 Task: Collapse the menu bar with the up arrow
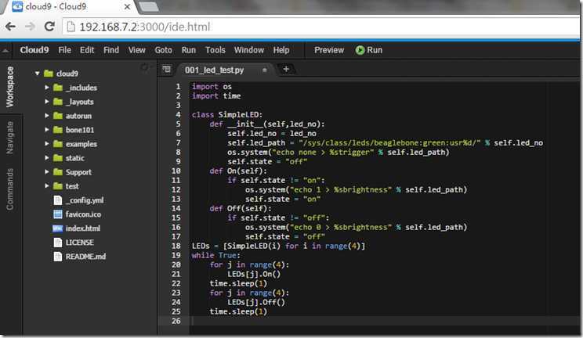pyautogui.click(x=6, y=50)
